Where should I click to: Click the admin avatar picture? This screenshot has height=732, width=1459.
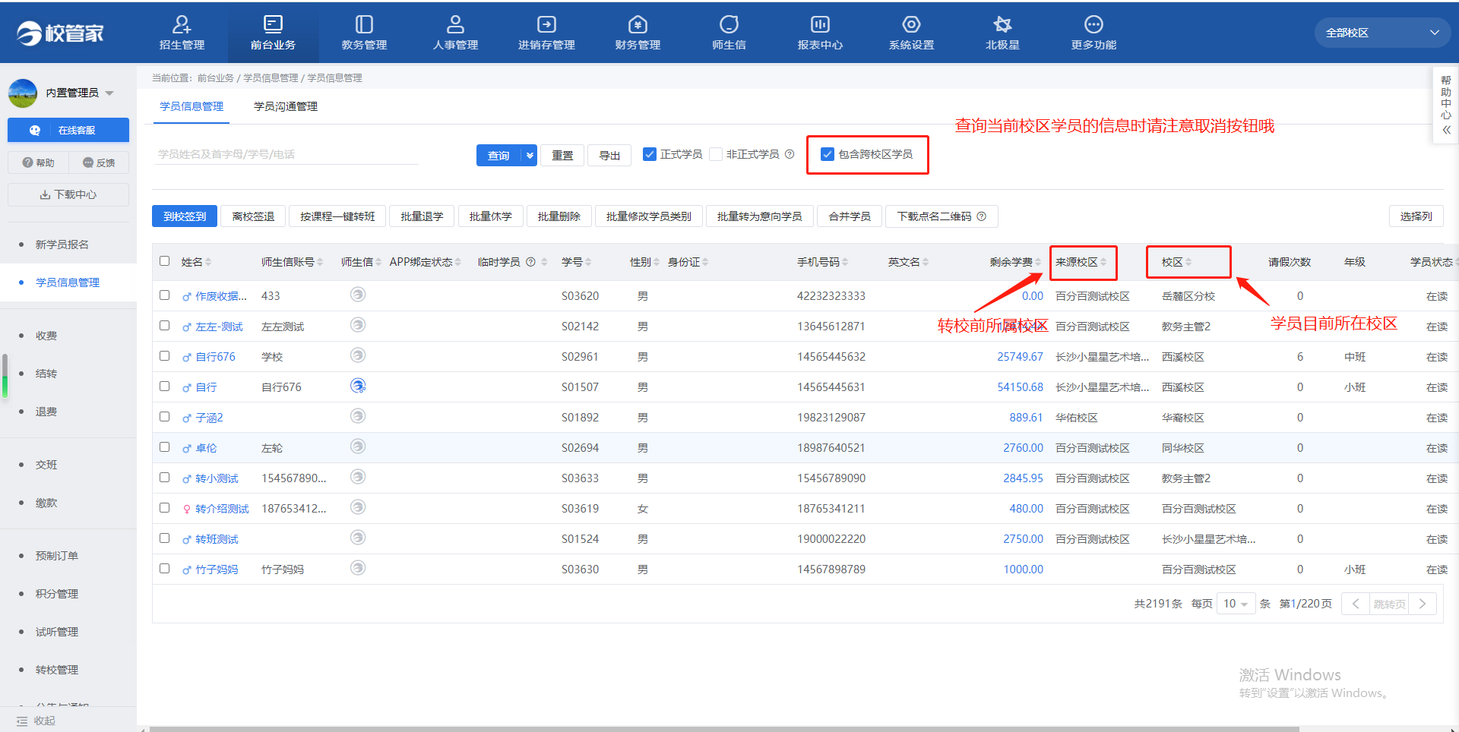(x=23, y=93)
